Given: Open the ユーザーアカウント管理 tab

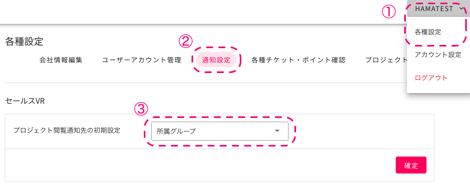Looking at the screenshot, I should [142, 60].
